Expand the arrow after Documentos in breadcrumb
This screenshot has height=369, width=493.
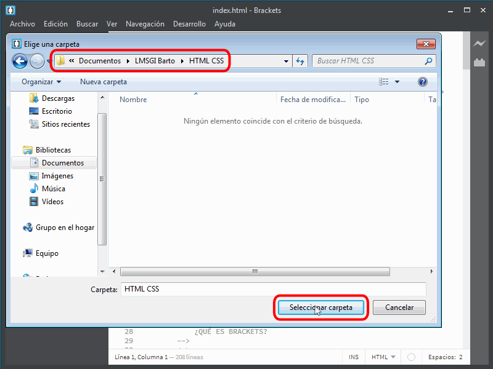coord(128,61)
